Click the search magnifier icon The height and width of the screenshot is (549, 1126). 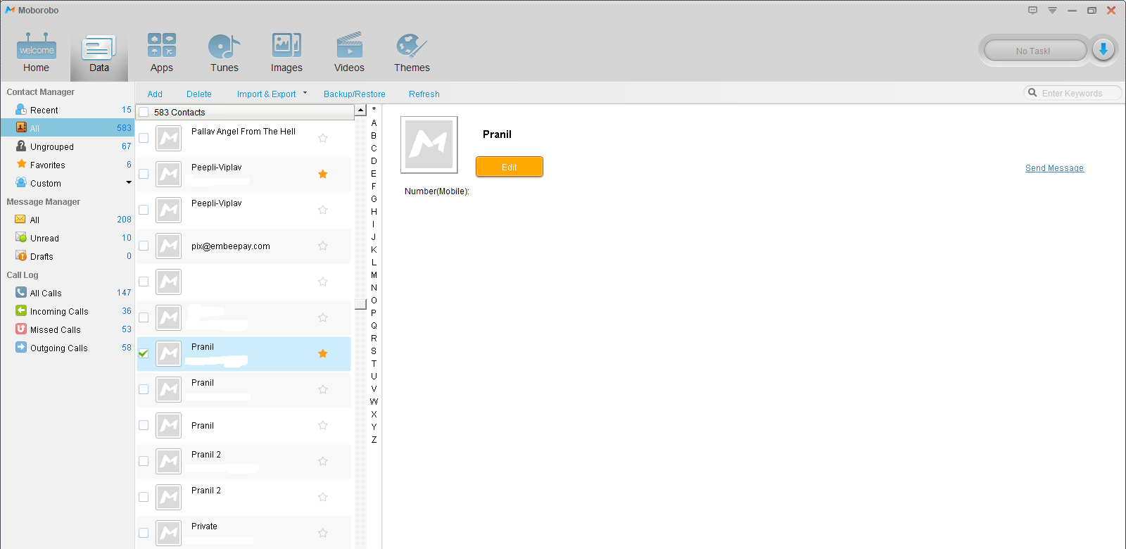[1032, 92]
